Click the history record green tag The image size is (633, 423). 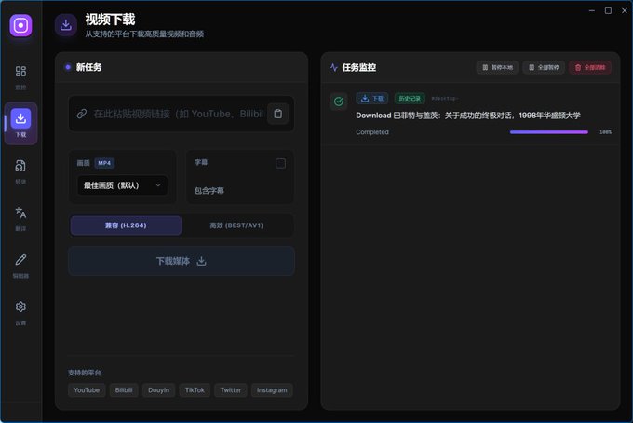click(410, 98)
